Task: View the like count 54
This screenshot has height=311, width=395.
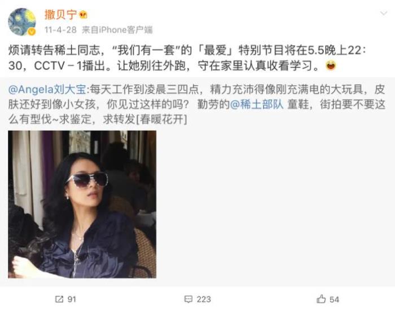Action: pyautogui.click(x=334, y=299)
